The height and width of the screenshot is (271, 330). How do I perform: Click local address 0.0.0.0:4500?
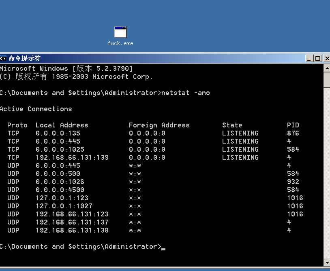(x=60, y=190)
